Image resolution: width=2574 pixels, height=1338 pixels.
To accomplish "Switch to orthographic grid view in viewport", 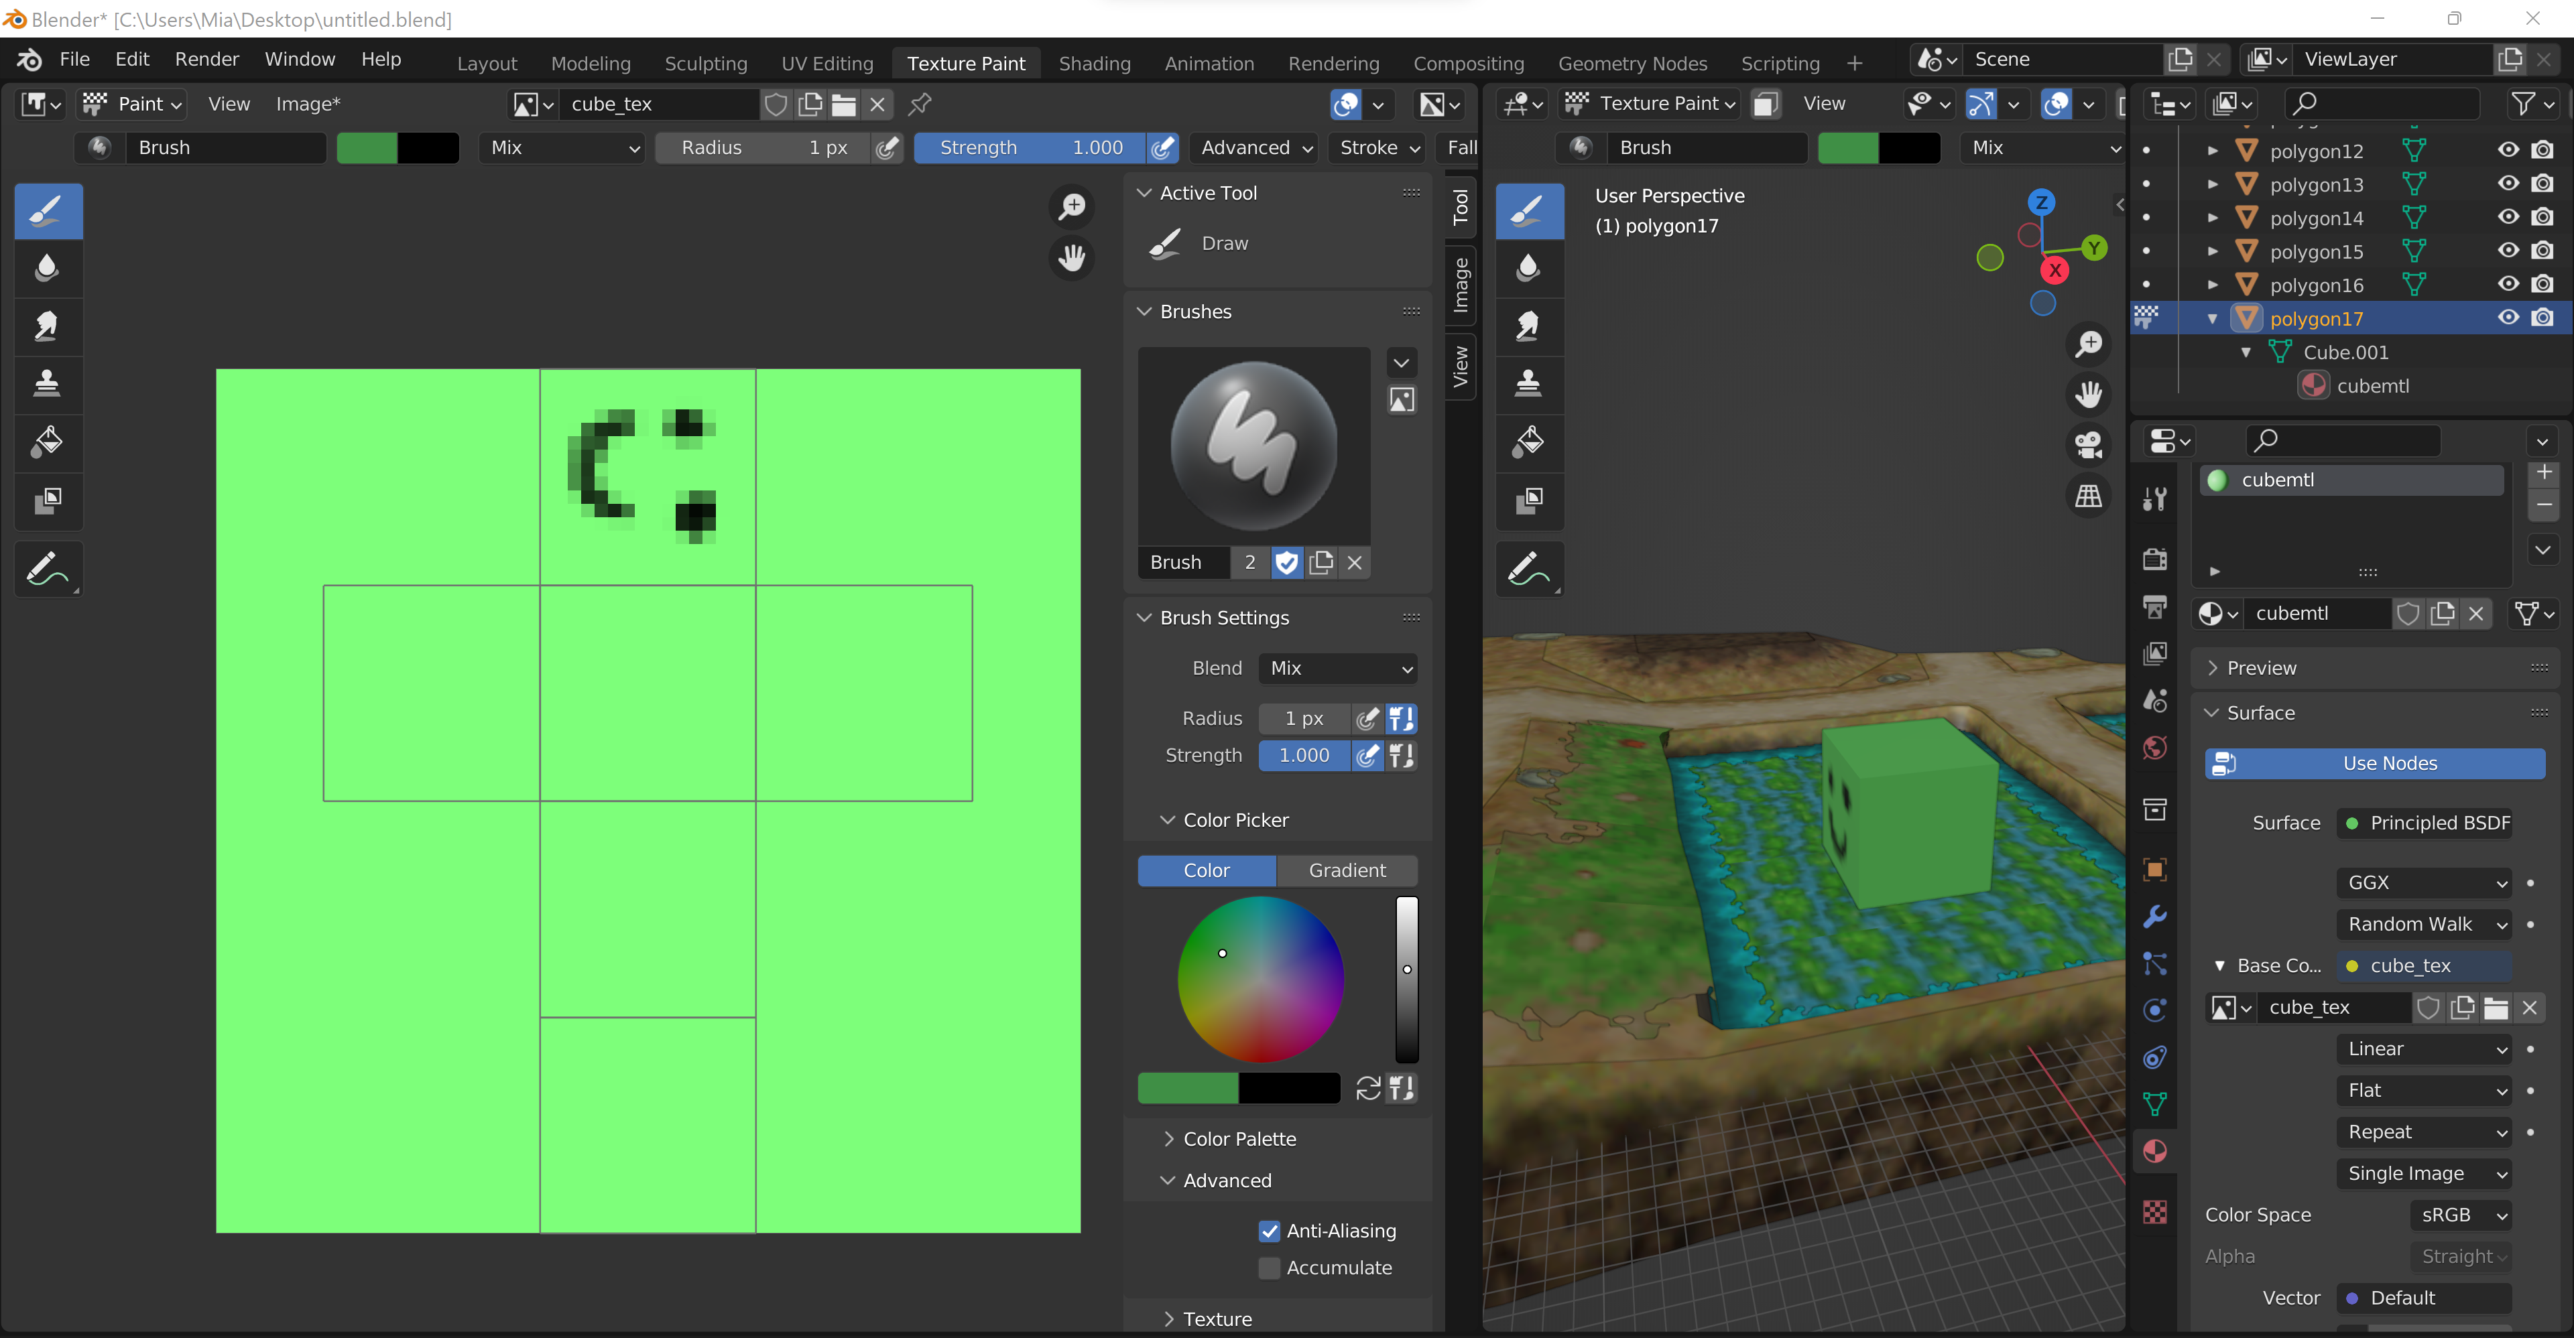I will point(2089,495).
